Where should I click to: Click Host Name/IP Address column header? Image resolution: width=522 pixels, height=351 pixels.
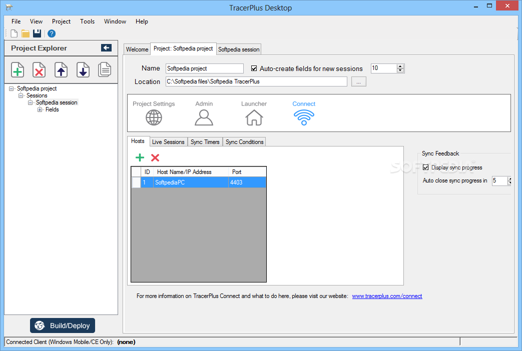click(x=191, y=171)
